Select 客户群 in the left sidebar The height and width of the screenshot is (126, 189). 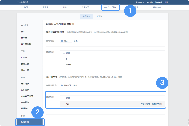pos(24,38)
